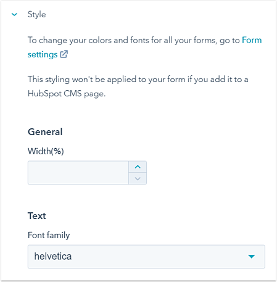This screenshot has height=282, width=277.
Task: Collapse the Style section chevron
Action: (14, 15)
